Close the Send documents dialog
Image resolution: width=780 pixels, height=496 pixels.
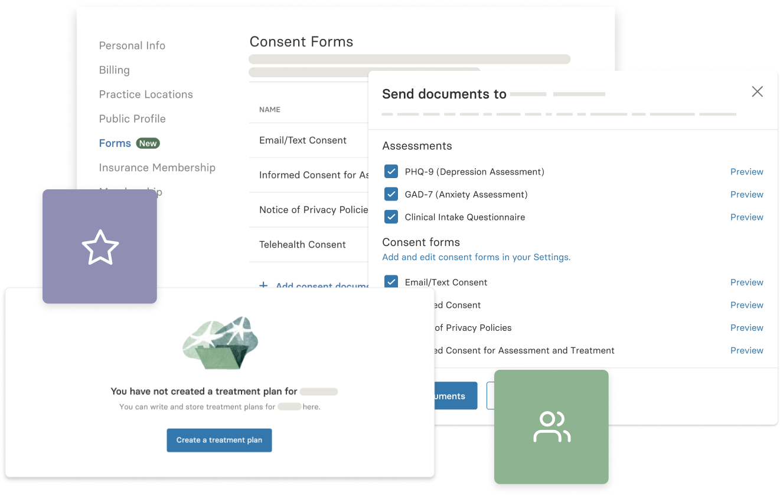click(x=757, y=91)
